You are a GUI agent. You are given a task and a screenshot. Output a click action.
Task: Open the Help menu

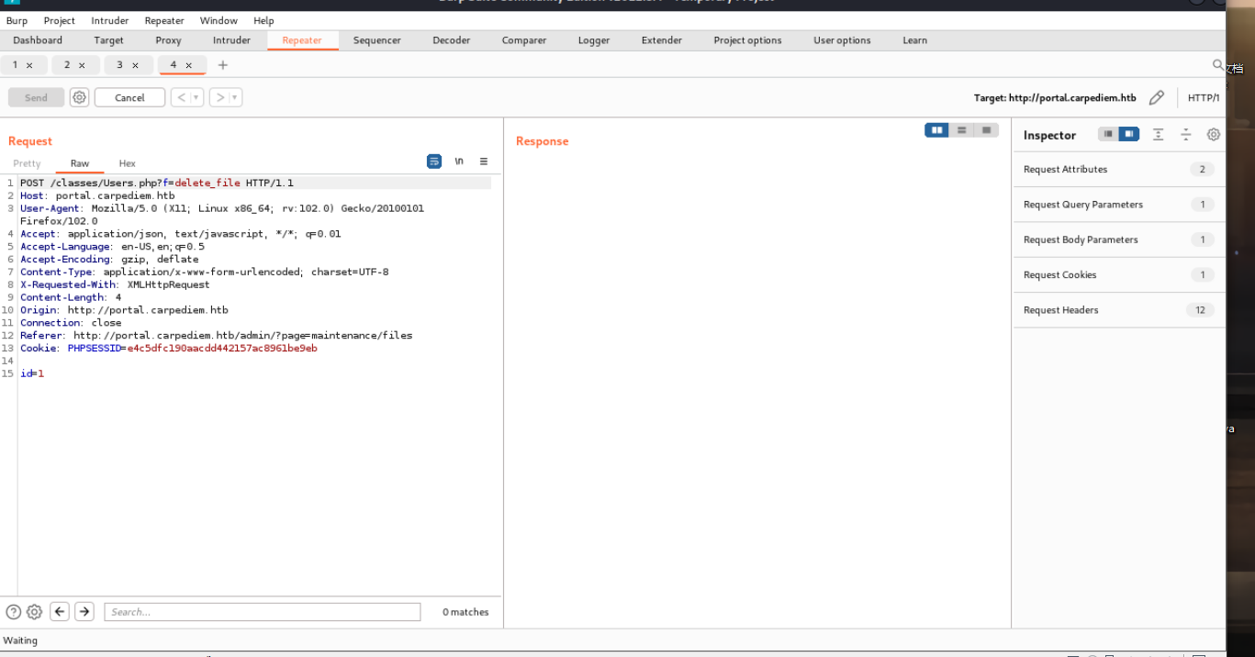263,20
